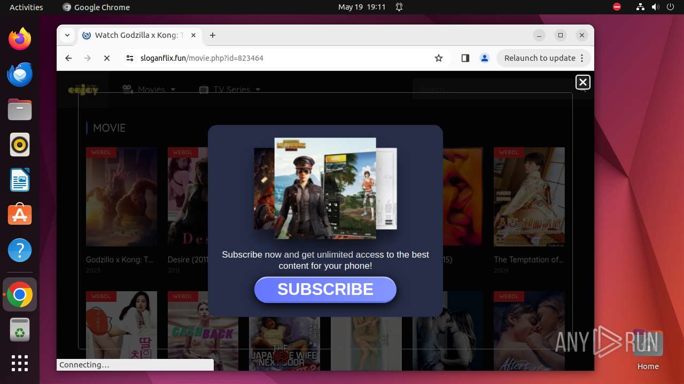Open the Home folder desktop icon
This screenshot has width=684, height=384.
click(648, 349)
